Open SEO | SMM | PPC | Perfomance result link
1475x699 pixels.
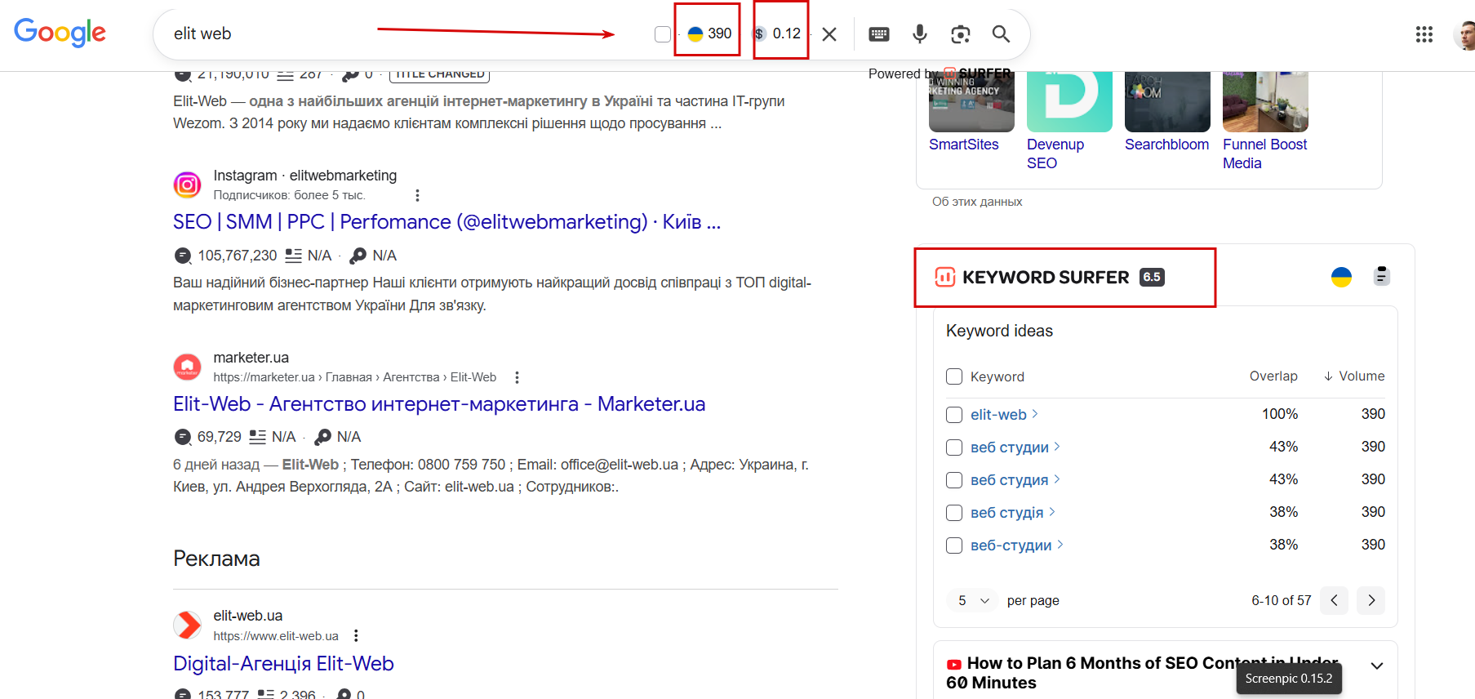click(x=446, y=222)
